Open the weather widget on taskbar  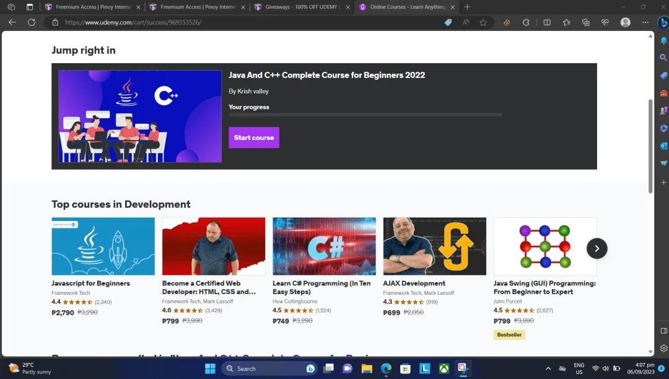(30, 368)
